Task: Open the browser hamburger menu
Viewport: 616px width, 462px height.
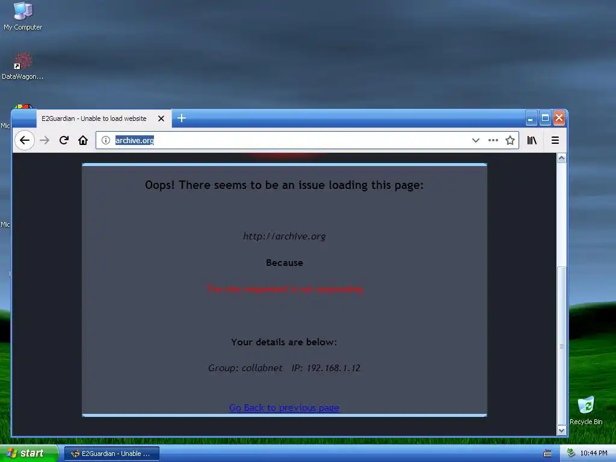Action: point(555,140)
